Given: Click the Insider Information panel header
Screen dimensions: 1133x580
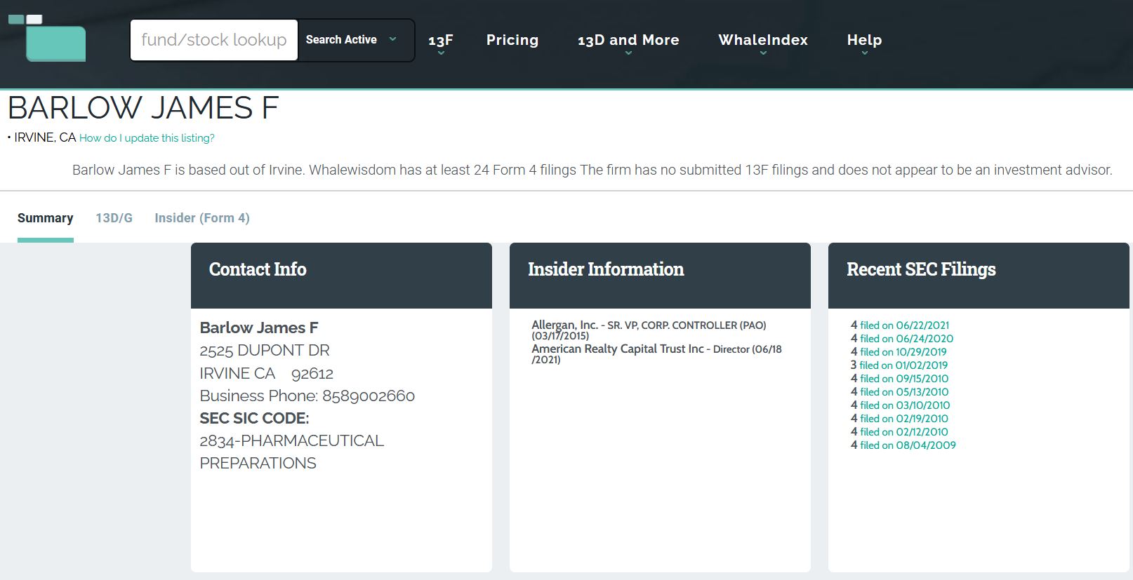Looking at the screenshot, I should click(x=660, y=276).
